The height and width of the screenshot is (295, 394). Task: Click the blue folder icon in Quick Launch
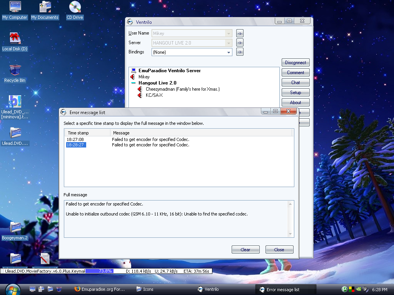click(50, 289)
